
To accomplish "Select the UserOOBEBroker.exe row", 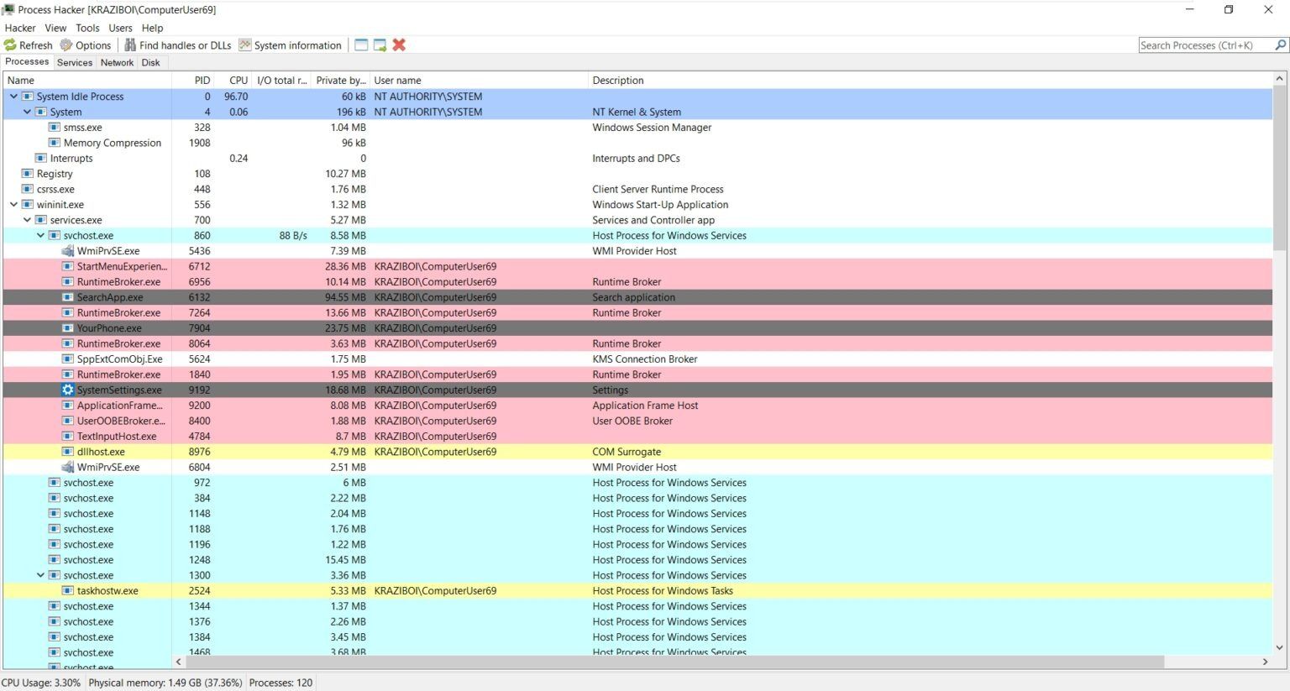I will coord(638,421).
